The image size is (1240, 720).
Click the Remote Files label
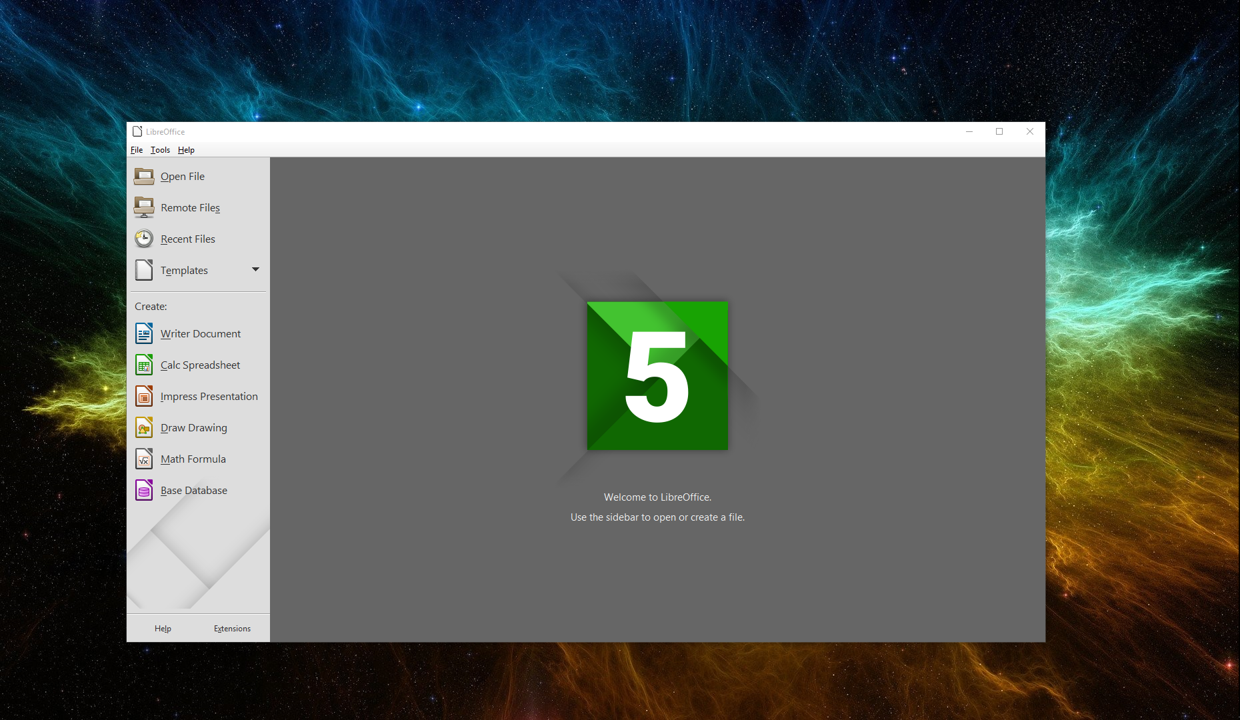tap(190, 207)
